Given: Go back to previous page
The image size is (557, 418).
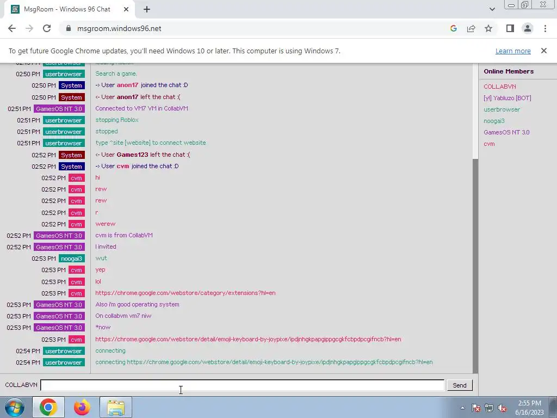Looking at the screenshot, I should [12, 28].
